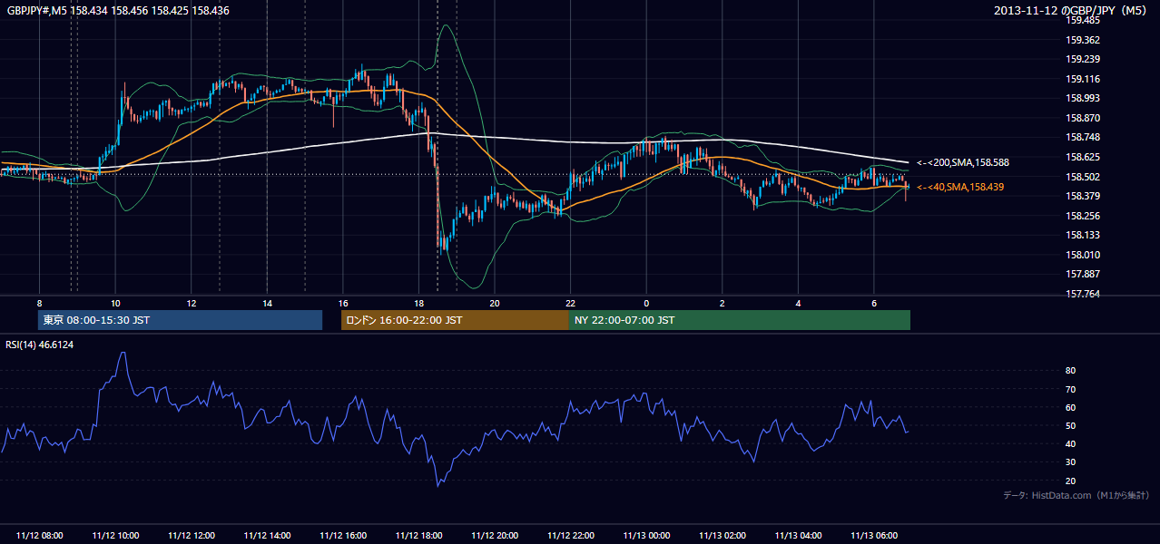Screen dimensions: 1160x544
Task: Click hour label 10 under price chart
Action: 115,303
